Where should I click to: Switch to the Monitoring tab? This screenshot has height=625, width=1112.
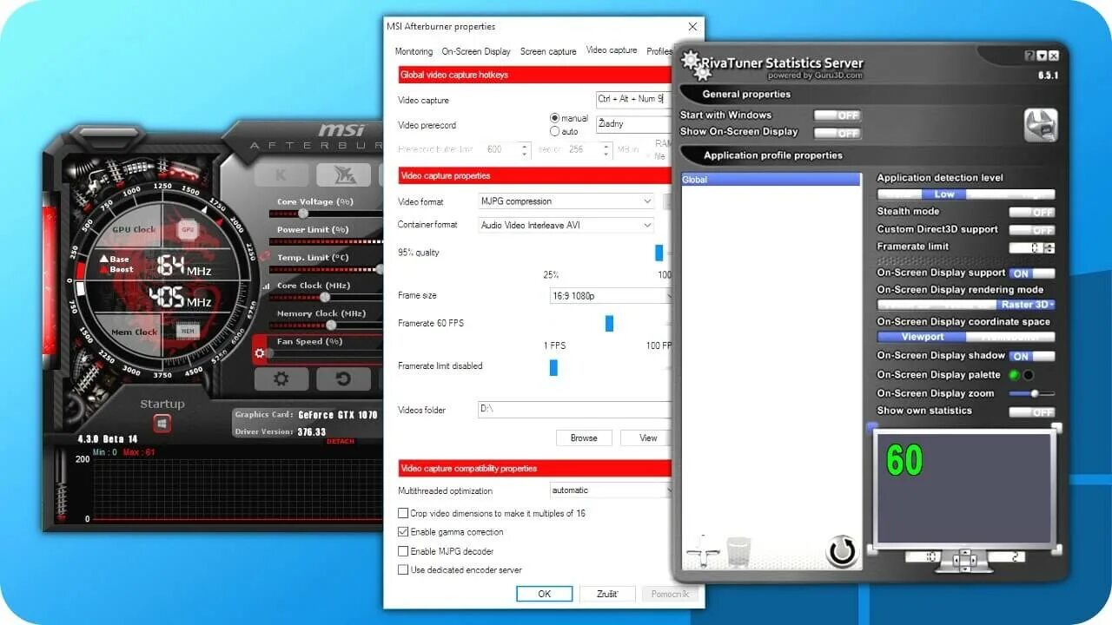pos(414,51)
